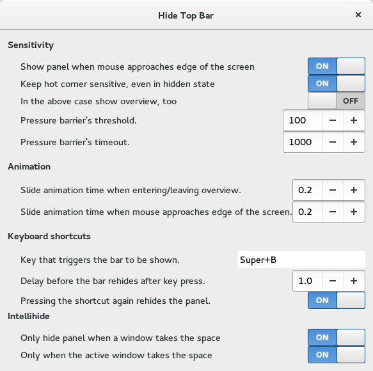This screenshot has height=371, width=373.
Task: Disable keep hot corner sensitive switch
Action: pos(337,84)
